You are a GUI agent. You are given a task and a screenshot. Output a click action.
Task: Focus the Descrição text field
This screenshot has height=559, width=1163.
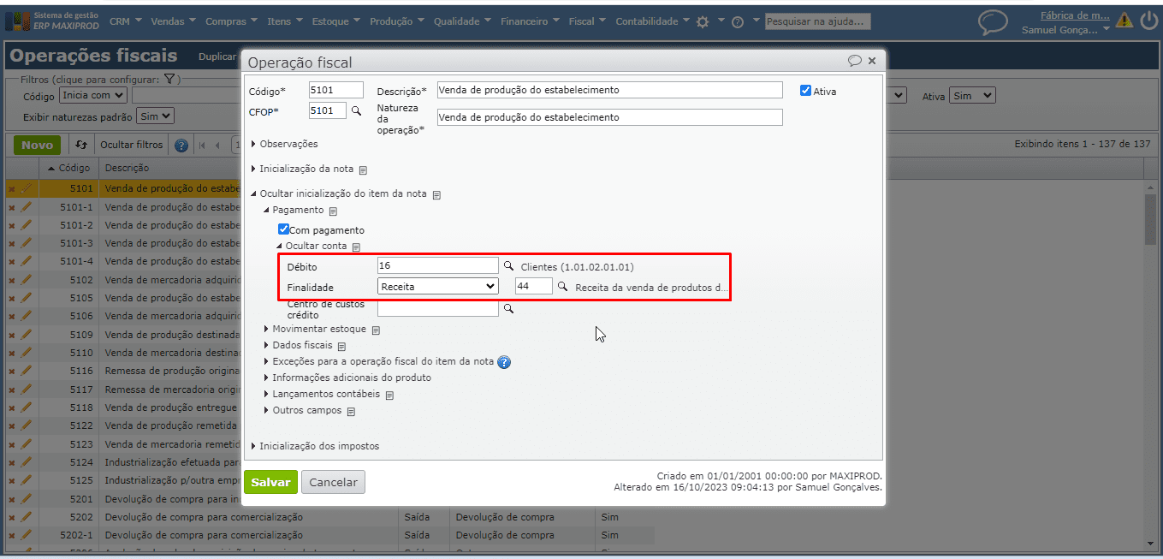(609, 90)
